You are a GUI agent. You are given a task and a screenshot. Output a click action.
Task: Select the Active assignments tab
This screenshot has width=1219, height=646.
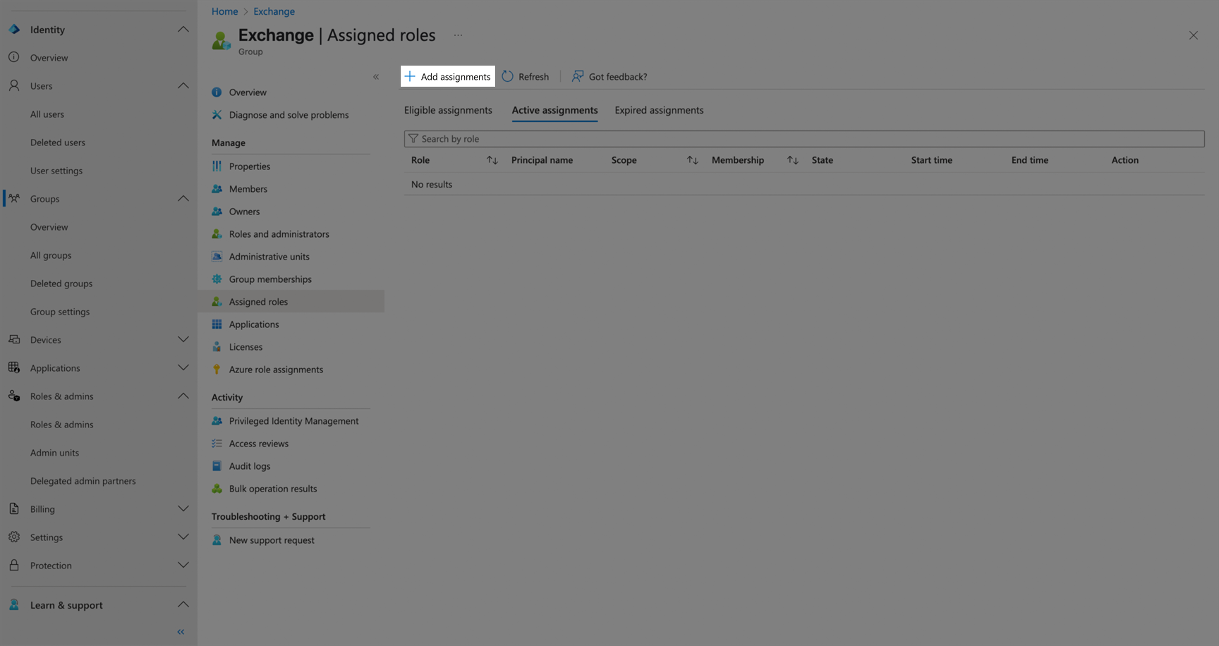click(x=554, y=110)
